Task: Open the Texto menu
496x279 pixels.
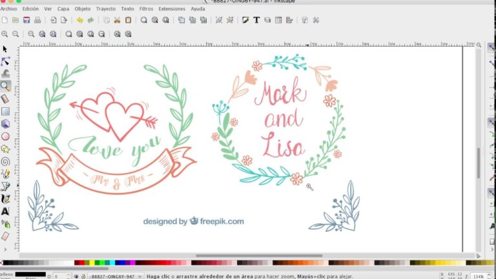Action: [x=127, y=9]
